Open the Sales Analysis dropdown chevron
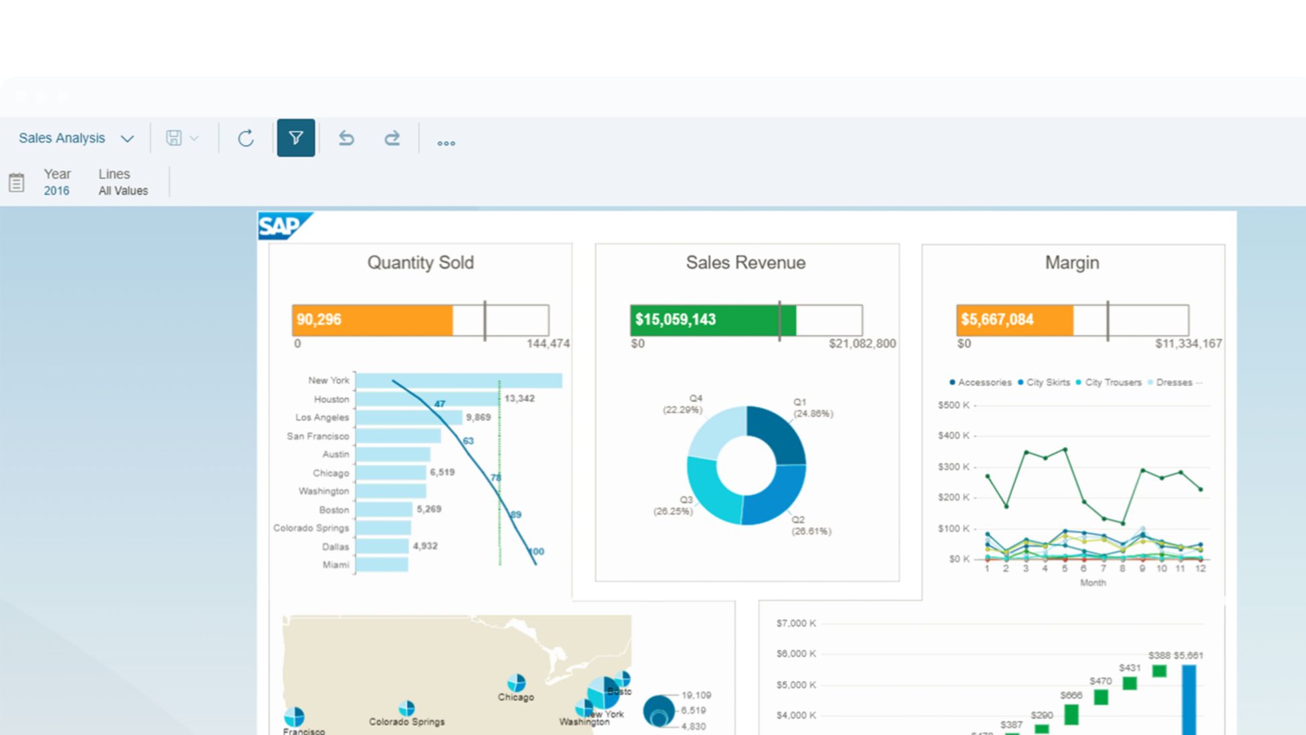The height and width of the screenshot is (735, 1306). point(127,139)
